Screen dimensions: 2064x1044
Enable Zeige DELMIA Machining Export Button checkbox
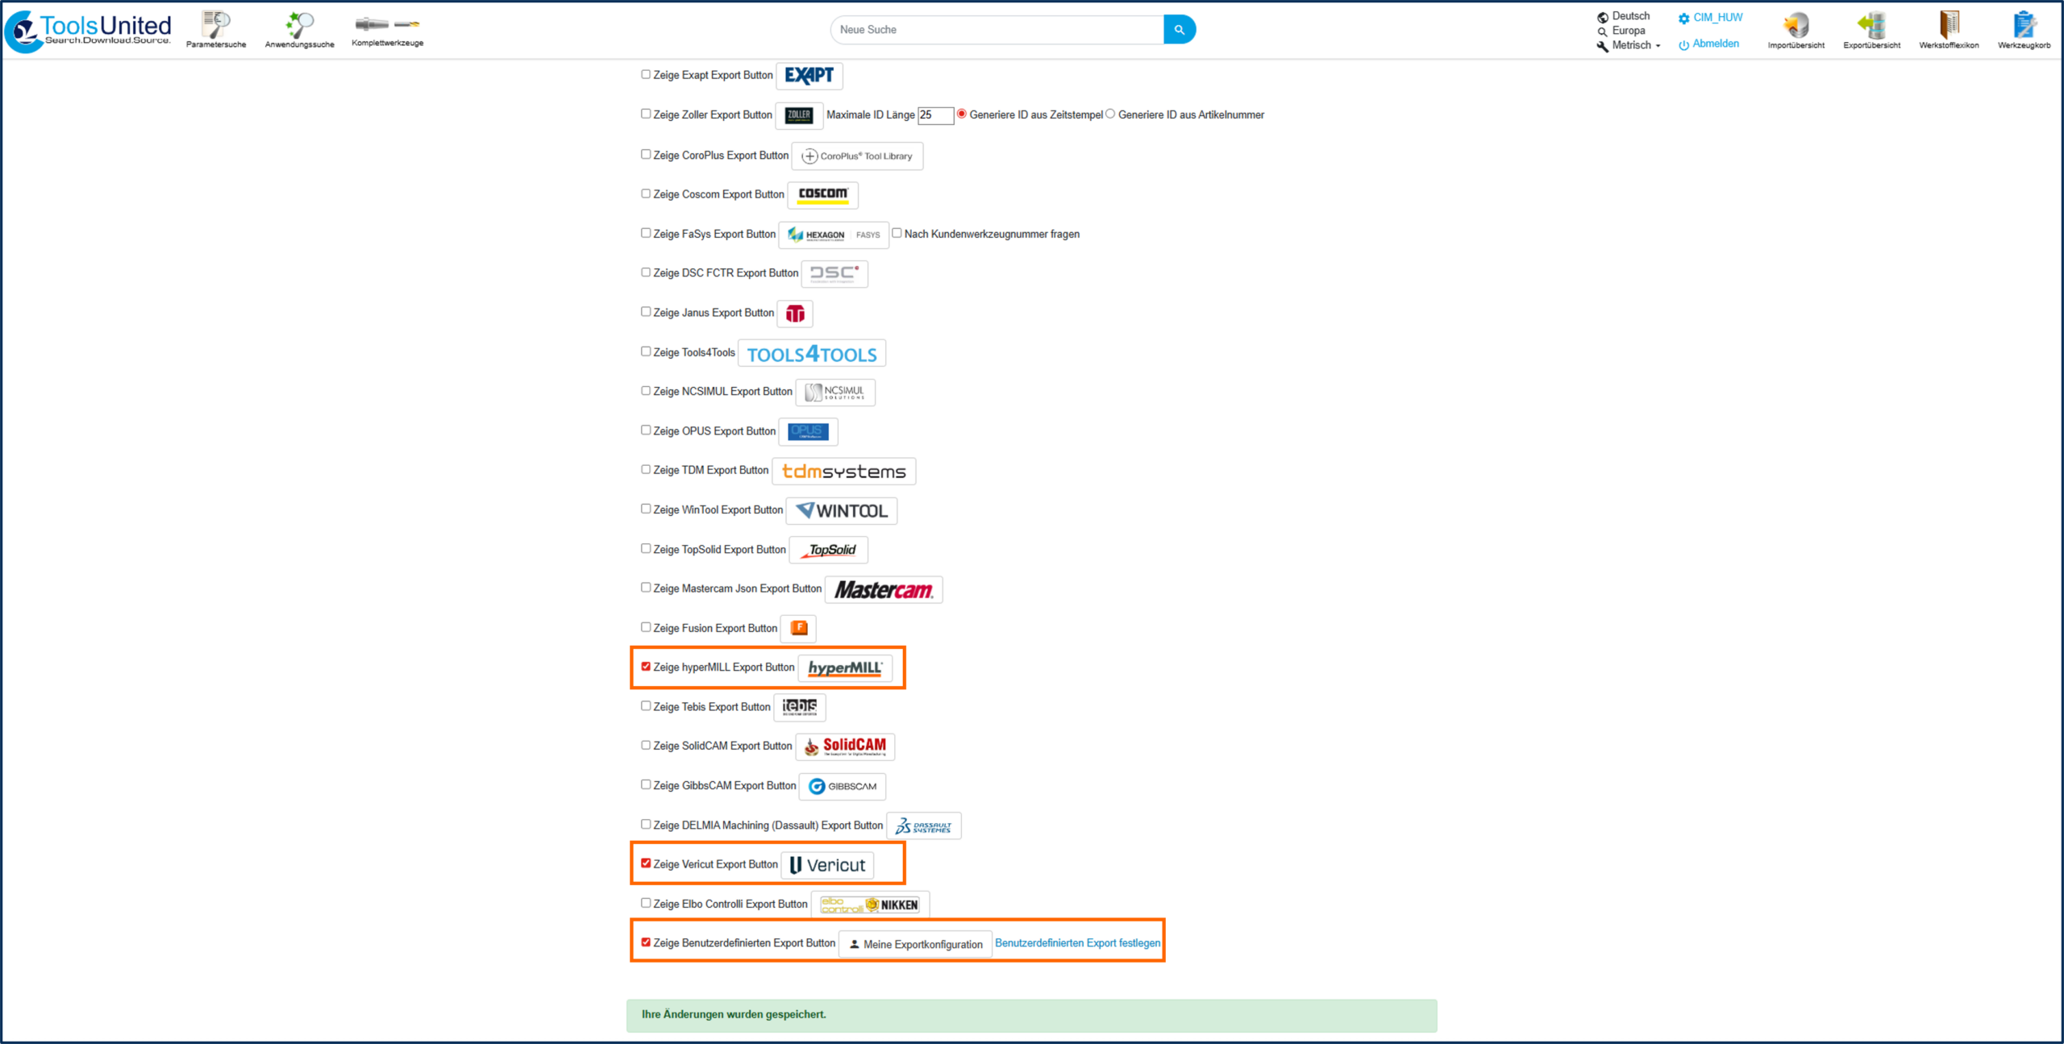pyautogui.click(x=646, y=824)
